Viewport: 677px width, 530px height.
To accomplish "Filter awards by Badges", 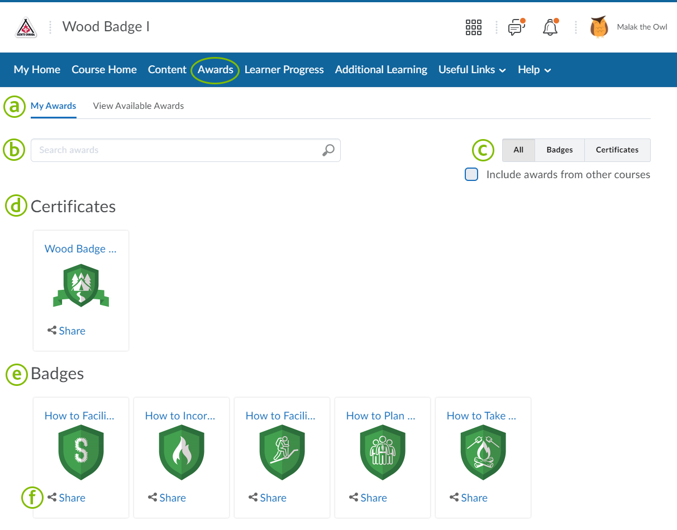I will [x=559, y=150].
